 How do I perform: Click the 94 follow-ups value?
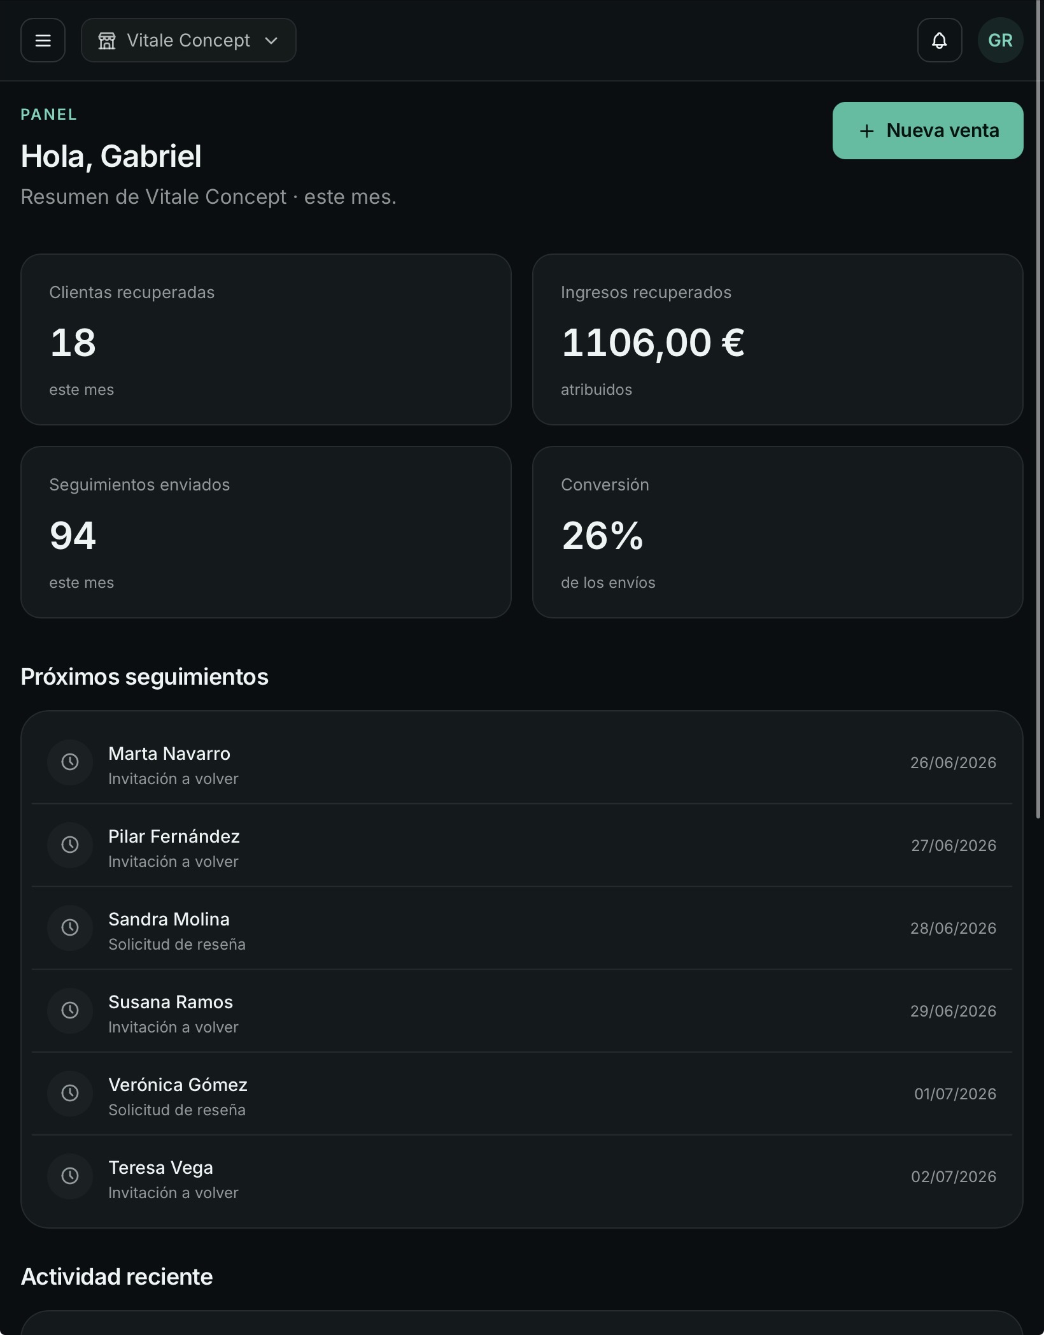[73, 535]
